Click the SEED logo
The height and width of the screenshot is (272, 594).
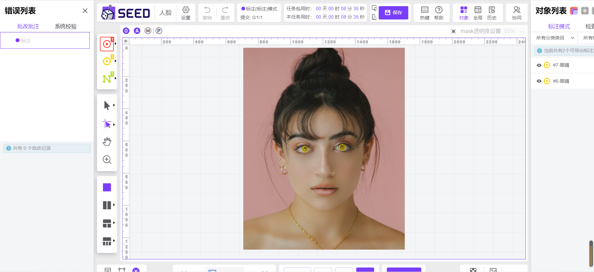click(x=126, y=13)
